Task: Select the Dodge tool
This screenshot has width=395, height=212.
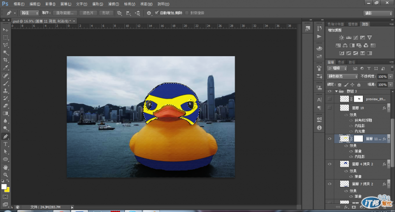Action: pyautogui.click(x=5, y=128)
